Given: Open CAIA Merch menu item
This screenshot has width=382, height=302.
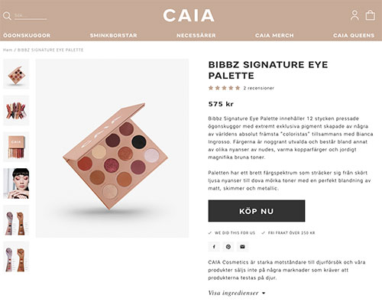Looking at the screenshot, I should click(274, 35).
